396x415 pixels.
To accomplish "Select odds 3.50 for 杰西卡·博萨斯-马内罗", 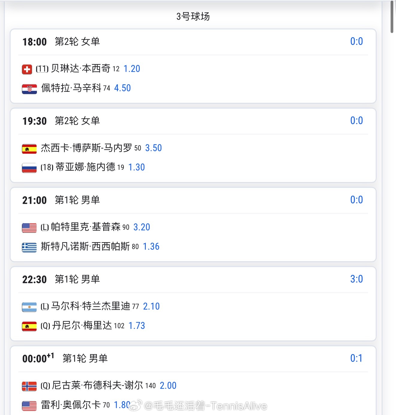I will 153,148.
